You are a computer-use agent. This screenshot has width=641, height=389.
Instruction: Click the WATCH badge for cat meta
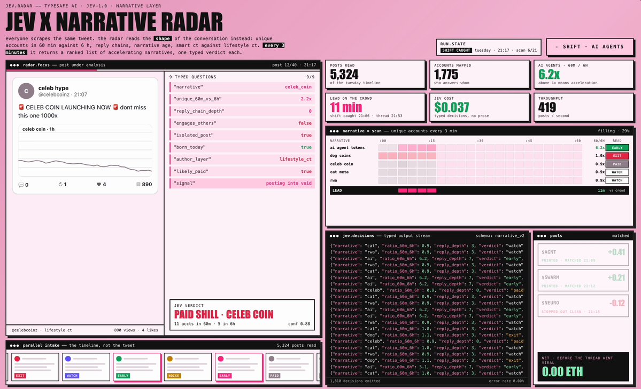tap(617, 172)
